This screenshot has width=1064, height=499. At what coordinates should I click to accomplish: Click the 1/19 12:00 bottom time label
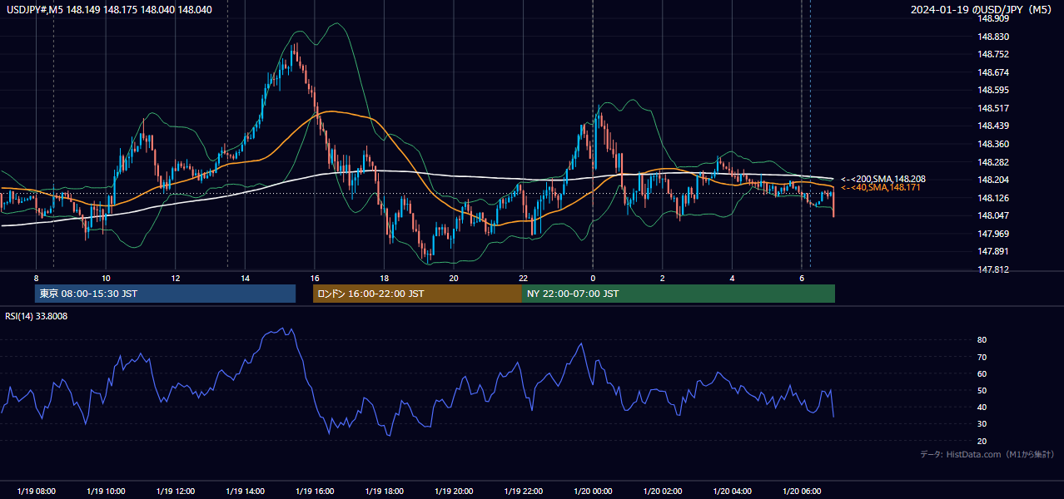click(175, 492)
